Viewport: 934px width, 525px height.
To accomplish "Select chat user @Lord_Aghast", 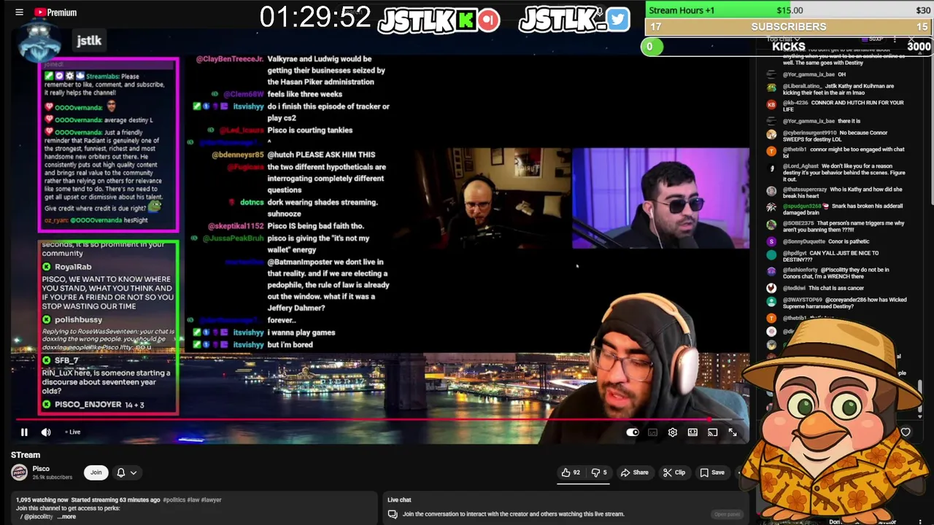I will click(x=799, y=166).
